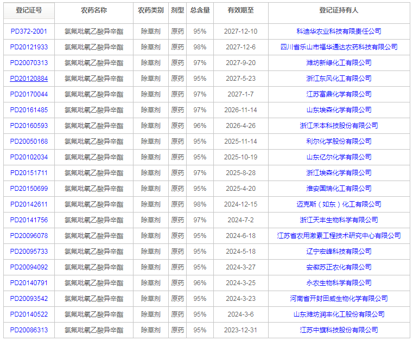This screenshot has width=413, height=341.
Task: Select expiry date 2025-10-19 cell
Action: coord(241,157)
